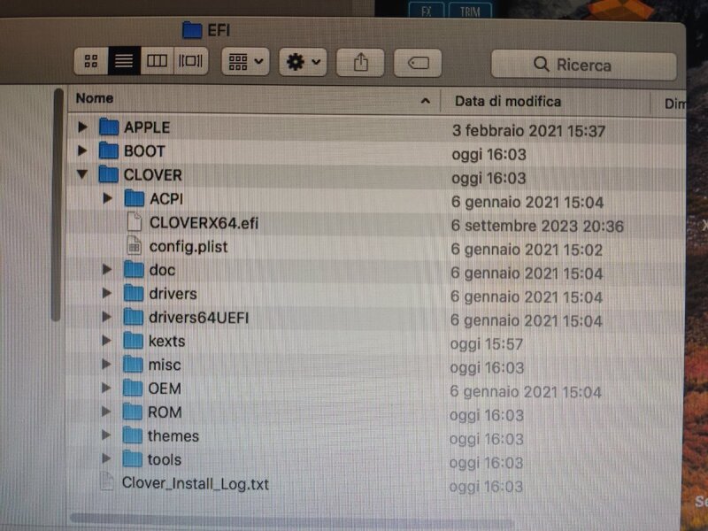Select the ACPI folder icon
This screenshot has height=531, width=708.
[x=135, y=197]
